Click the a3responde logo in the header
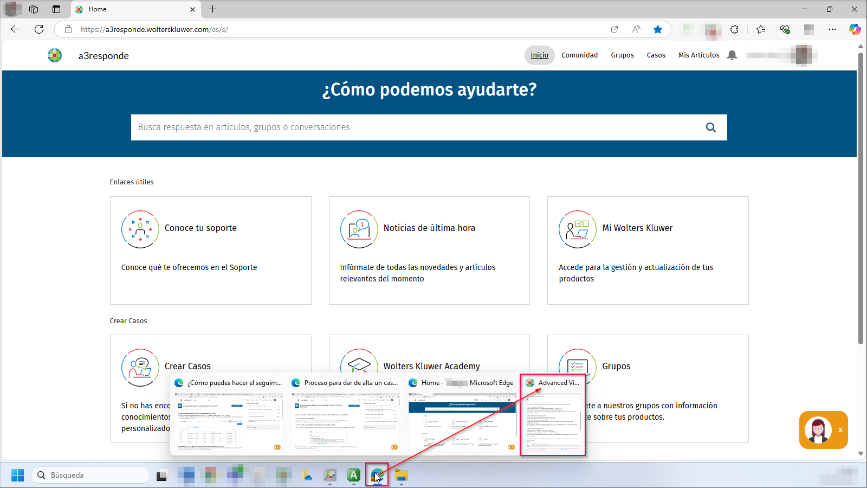 (x=55, y=55)
